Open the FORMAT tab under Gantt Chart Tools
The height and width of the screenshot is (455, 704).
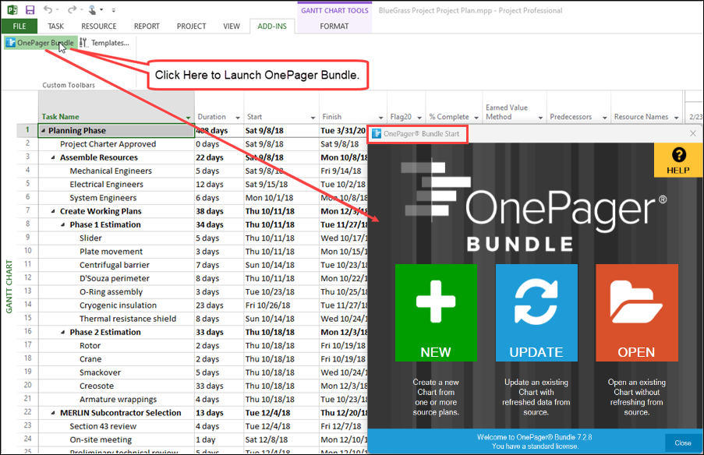click(334, 26)
